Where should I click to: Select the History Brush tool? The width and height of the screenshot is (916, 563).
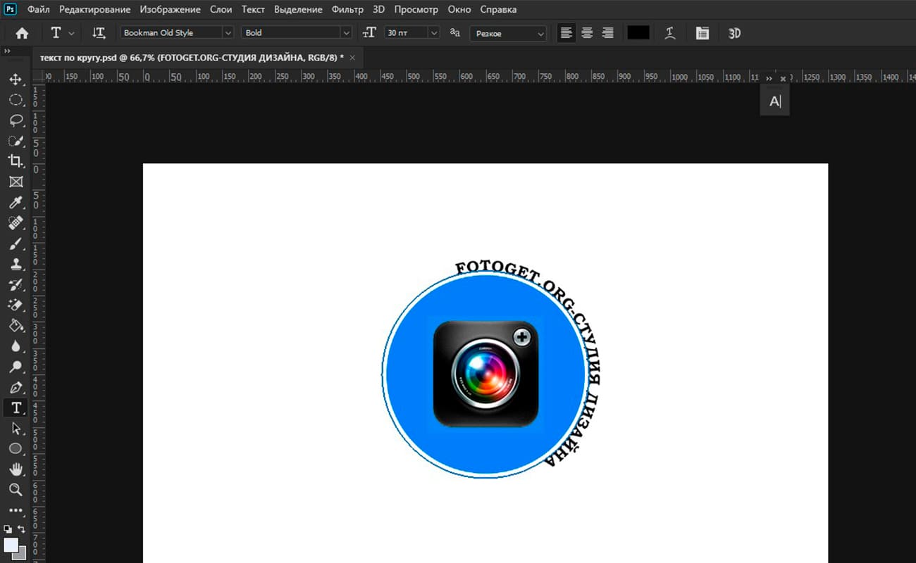pyautogui.click(x=16, y=284)
